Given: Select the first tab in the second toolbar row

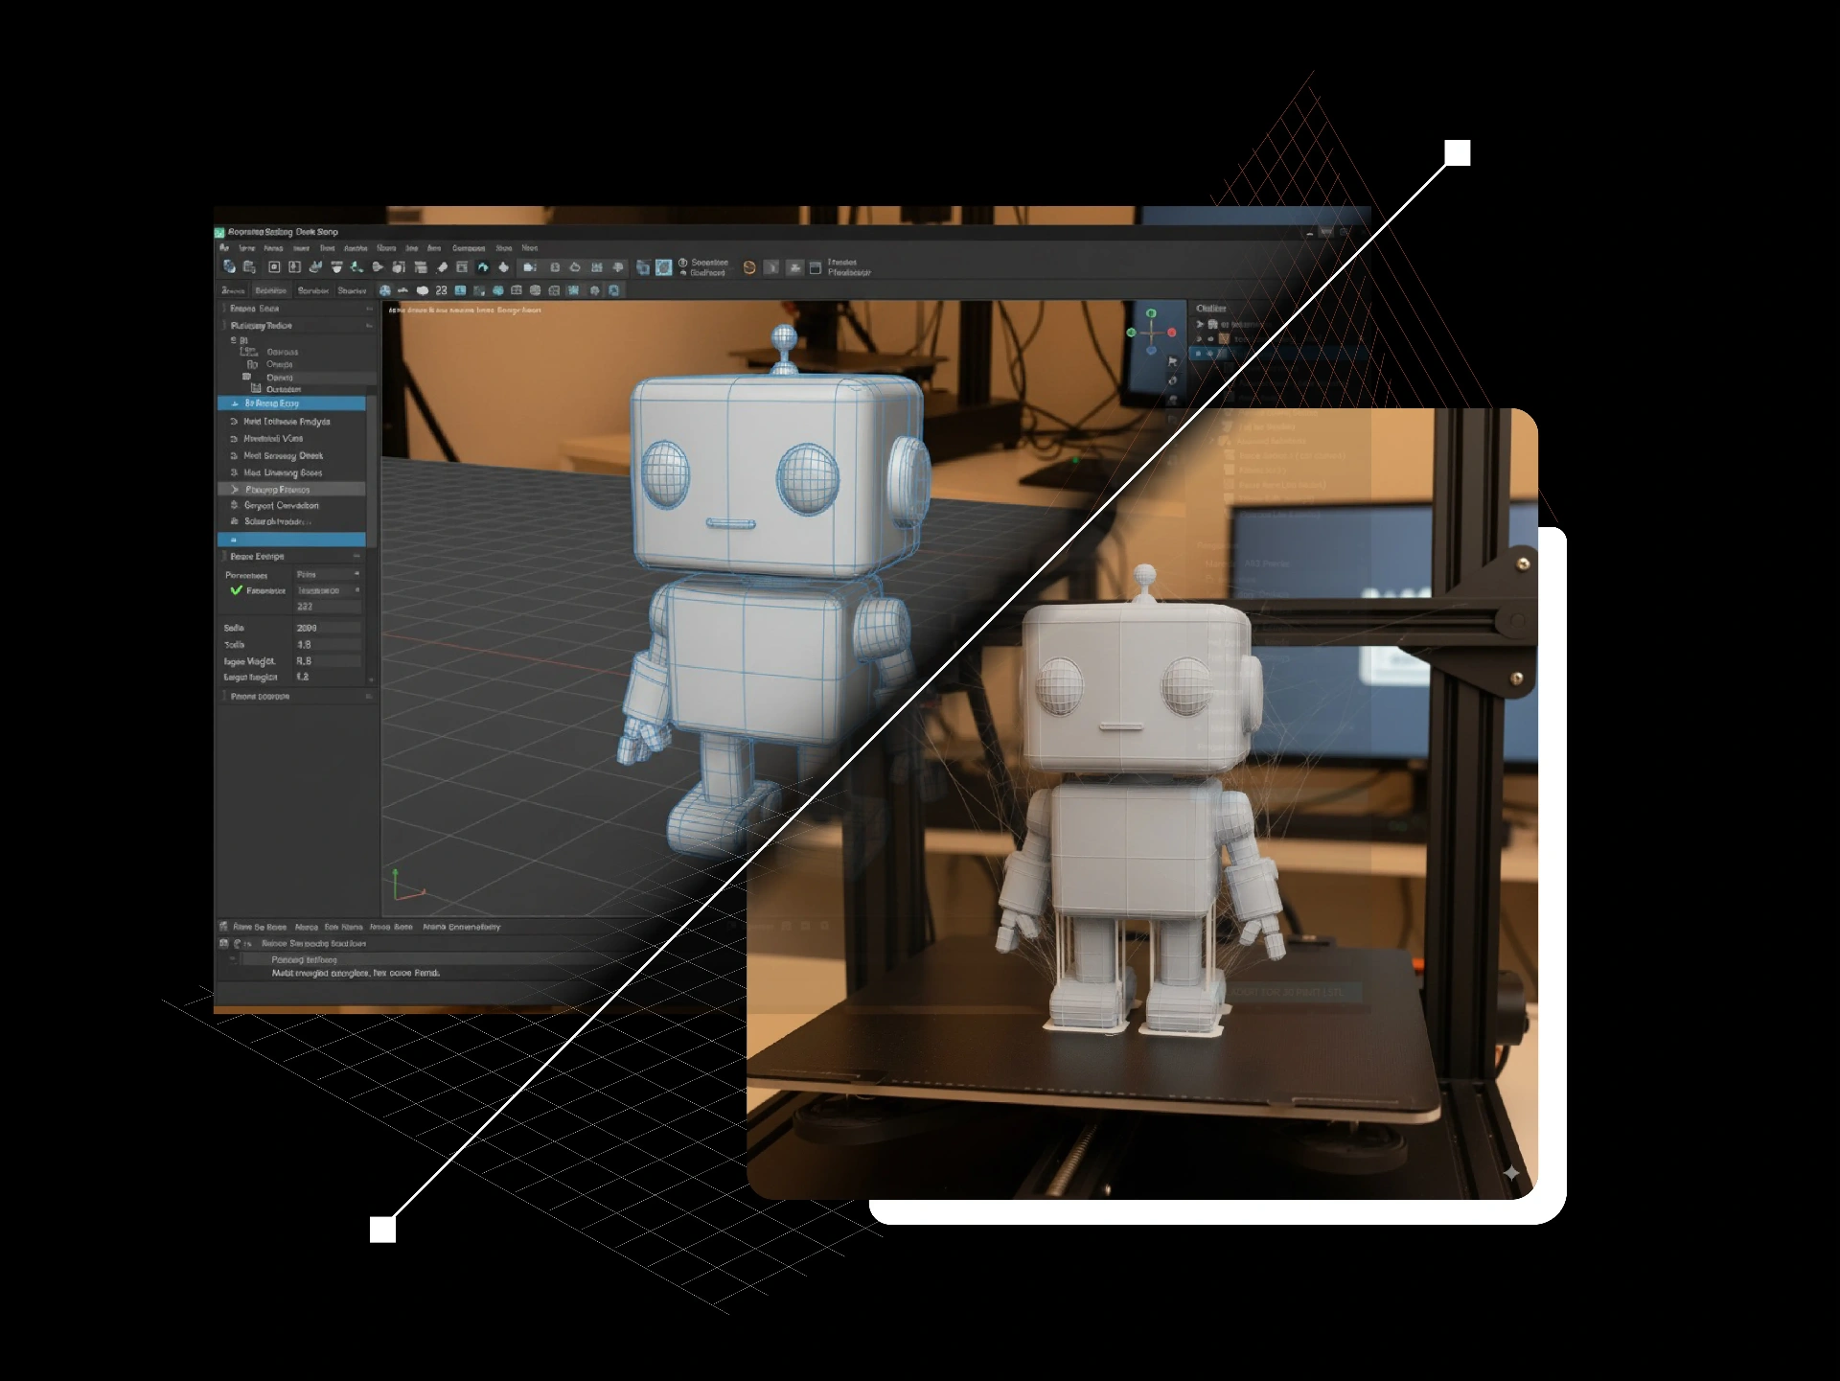Looking at the screenshot, I should (233, 290).
